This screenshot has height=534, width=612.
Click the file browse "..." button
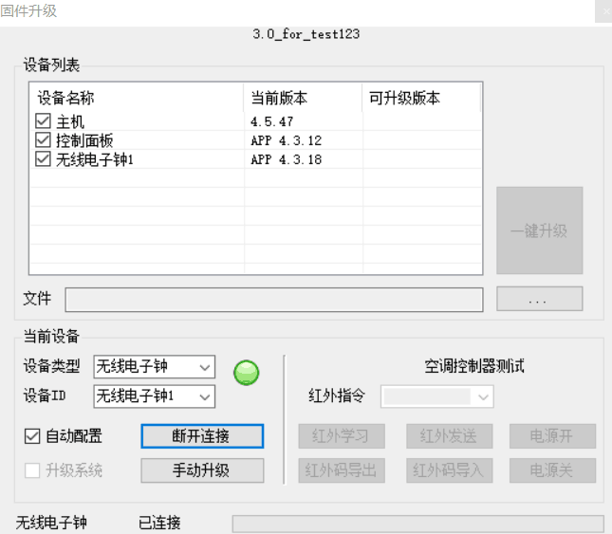click(x=539, y=300)
